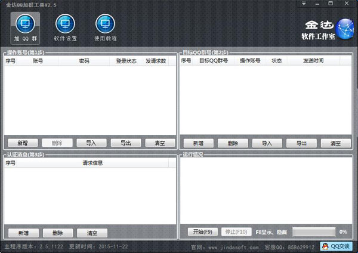
Task: Click 导出 under 操作账号 panel
Action: pyautogui.click(x=126, y=143)
